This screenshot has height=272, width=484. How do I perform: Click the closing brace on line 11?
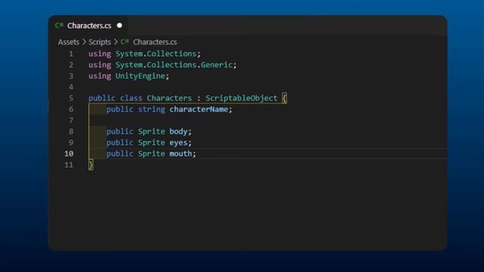[91, 165]
